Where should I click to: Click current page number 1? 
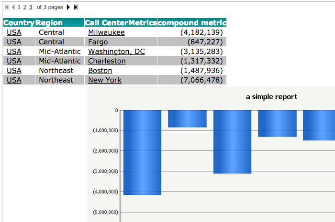click(19, 7)
